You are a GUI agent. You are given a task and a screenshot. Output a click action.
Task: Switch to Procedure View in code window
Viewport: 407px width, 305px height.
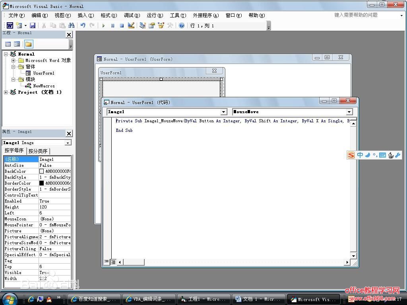tap(107, 262)
